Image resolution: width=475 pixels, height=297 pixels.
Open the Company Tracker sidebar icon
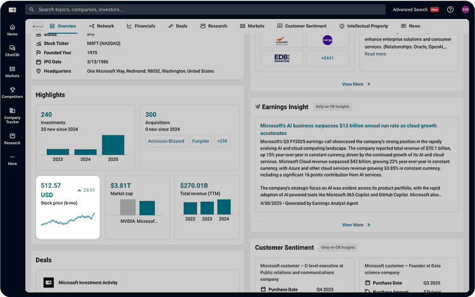click(12, 115)
